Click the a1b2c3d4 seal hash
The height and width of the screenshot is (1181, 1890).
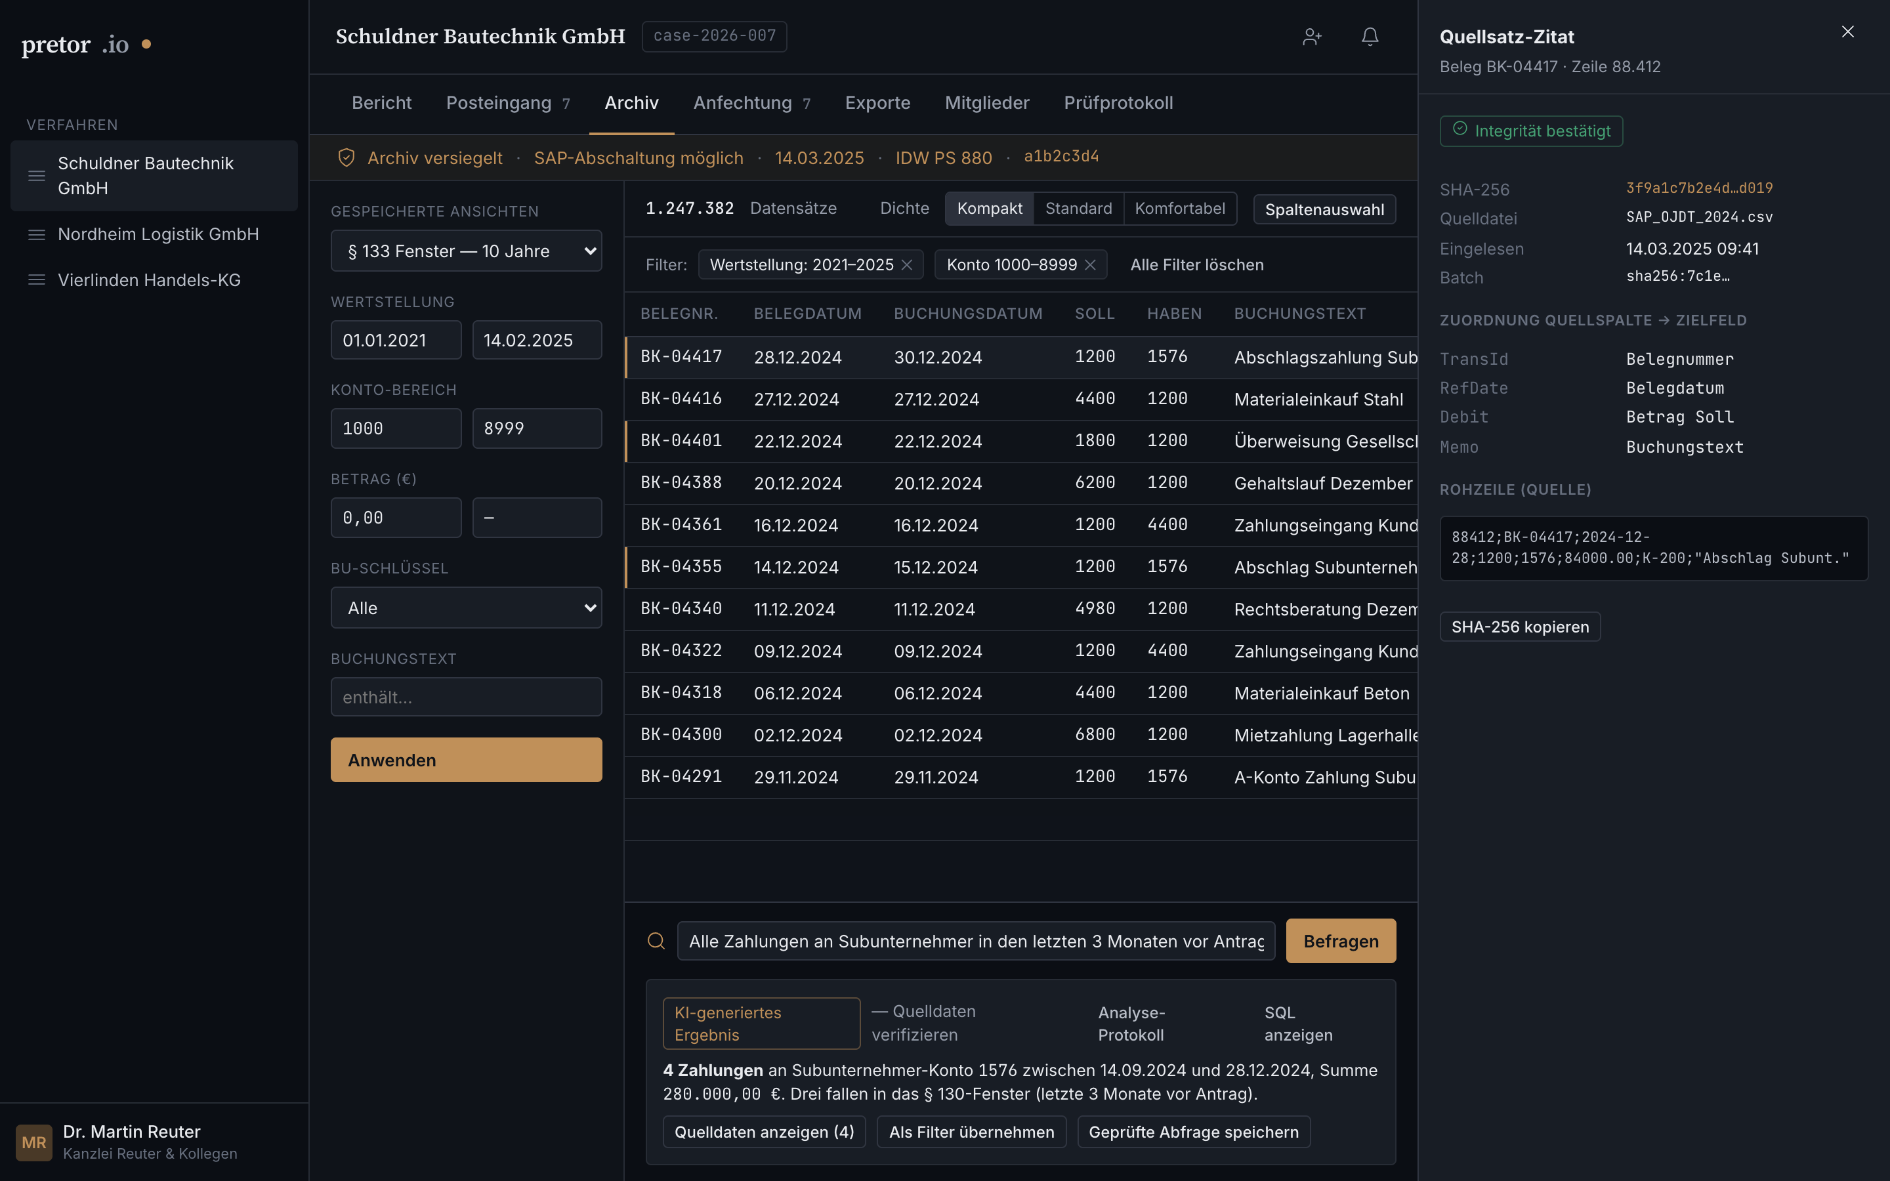click(x=1060, y=156)
